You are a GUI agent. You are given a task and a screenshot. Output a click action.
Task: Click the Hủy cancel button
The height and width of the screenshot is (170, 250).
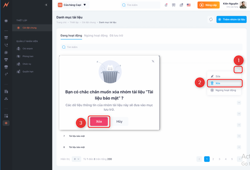[x=119, y=121]
